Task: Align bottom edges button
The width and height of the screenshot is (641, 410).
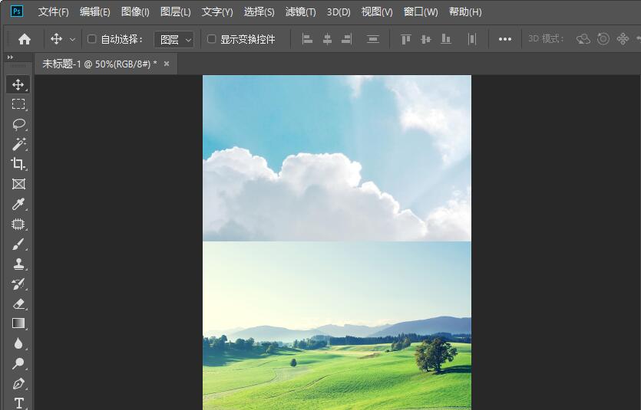Action: point(445,39)
